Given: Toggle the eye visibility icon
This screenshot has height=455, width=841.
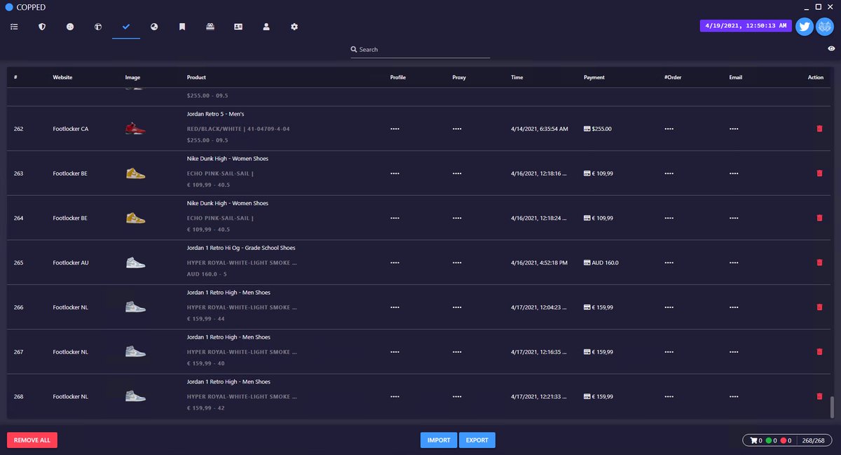Looking at the screenshot, I should [831, 48].
